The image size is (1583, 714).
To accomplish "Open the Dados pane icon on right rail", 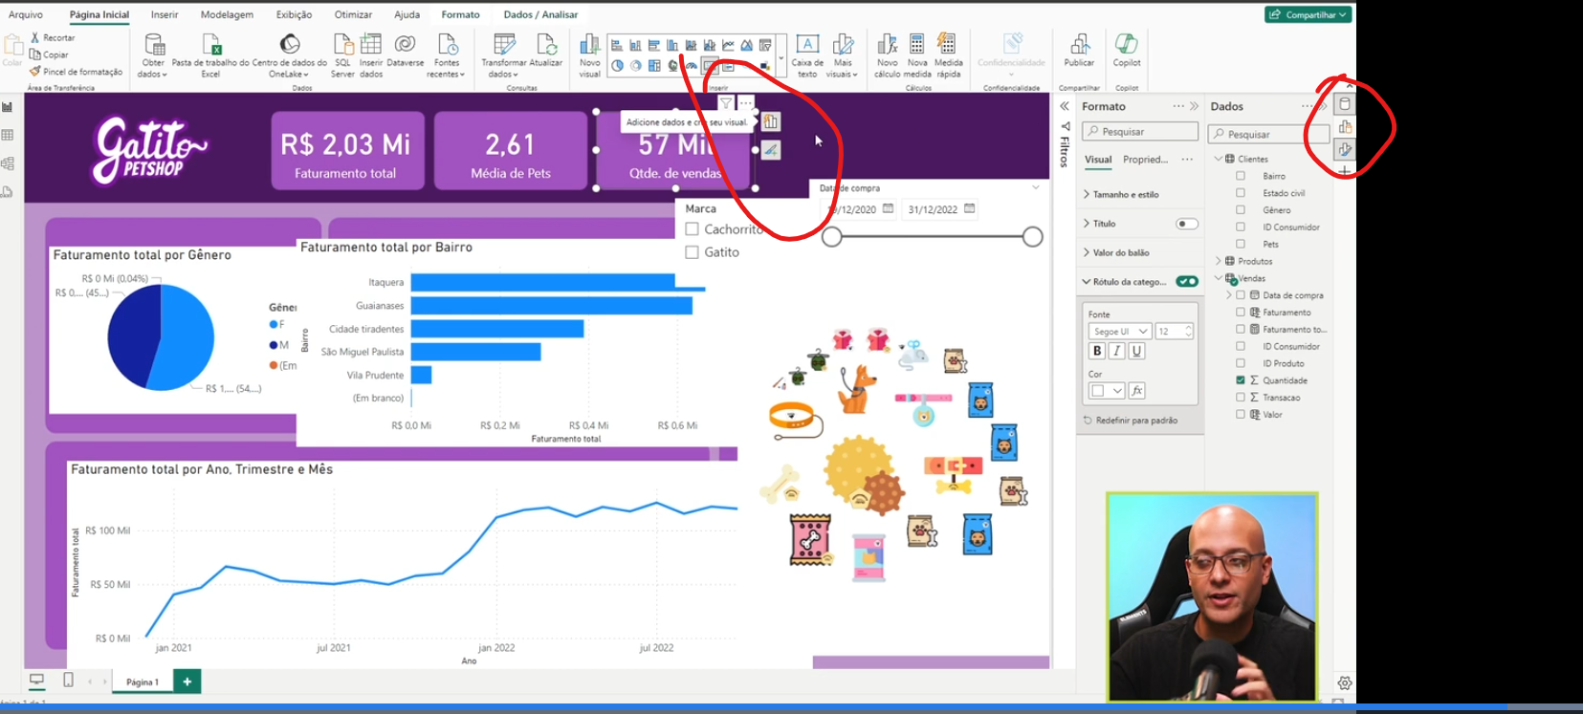I will point(1345,105).
